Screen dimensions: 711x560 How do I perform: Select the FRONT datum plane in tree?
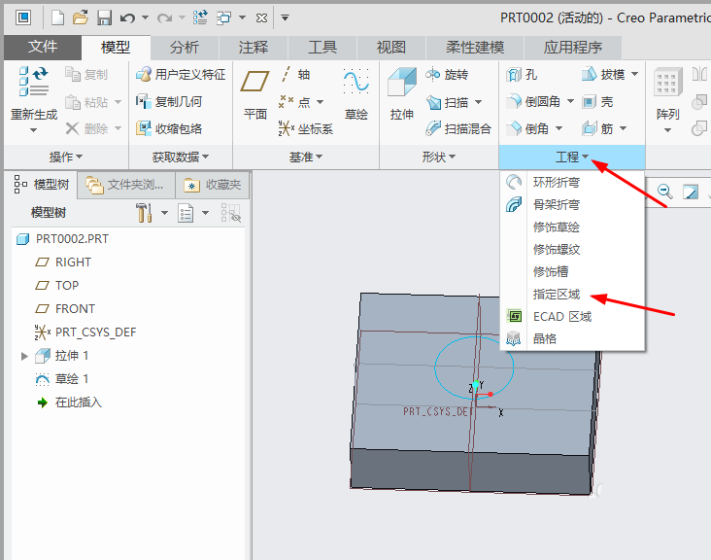(x=65, y=309)
